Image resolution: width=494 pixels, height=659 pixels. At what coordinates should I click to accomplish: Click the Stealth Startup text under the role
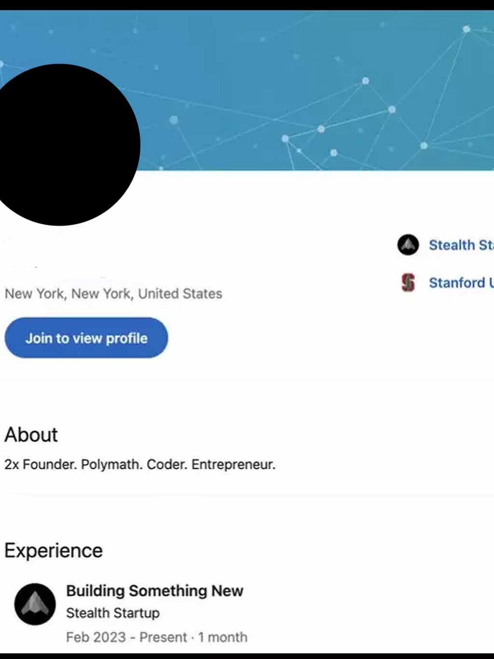coord(112,613)
